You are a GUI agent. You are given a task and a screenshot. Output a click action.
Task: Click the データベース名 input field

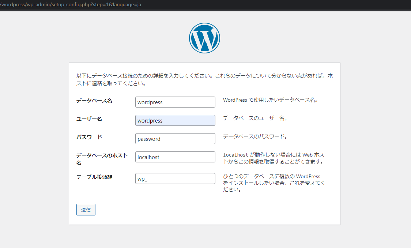(175, 102)
